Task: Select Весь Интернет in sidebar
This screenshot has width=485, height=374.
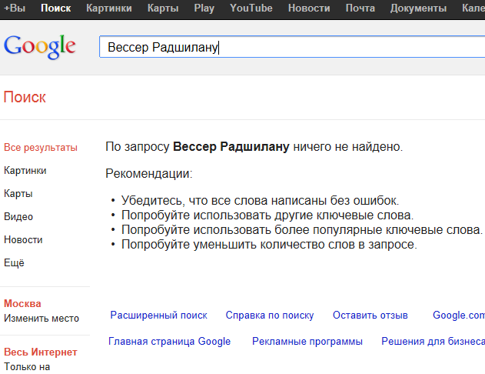Action: [41, 352]
